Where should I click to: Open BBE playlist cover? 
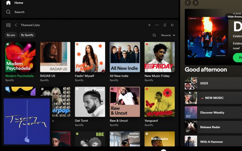90,139
